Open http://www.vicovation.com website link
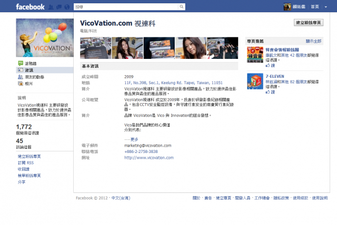This screenshot has width=337, height=225. click(149, 158)
